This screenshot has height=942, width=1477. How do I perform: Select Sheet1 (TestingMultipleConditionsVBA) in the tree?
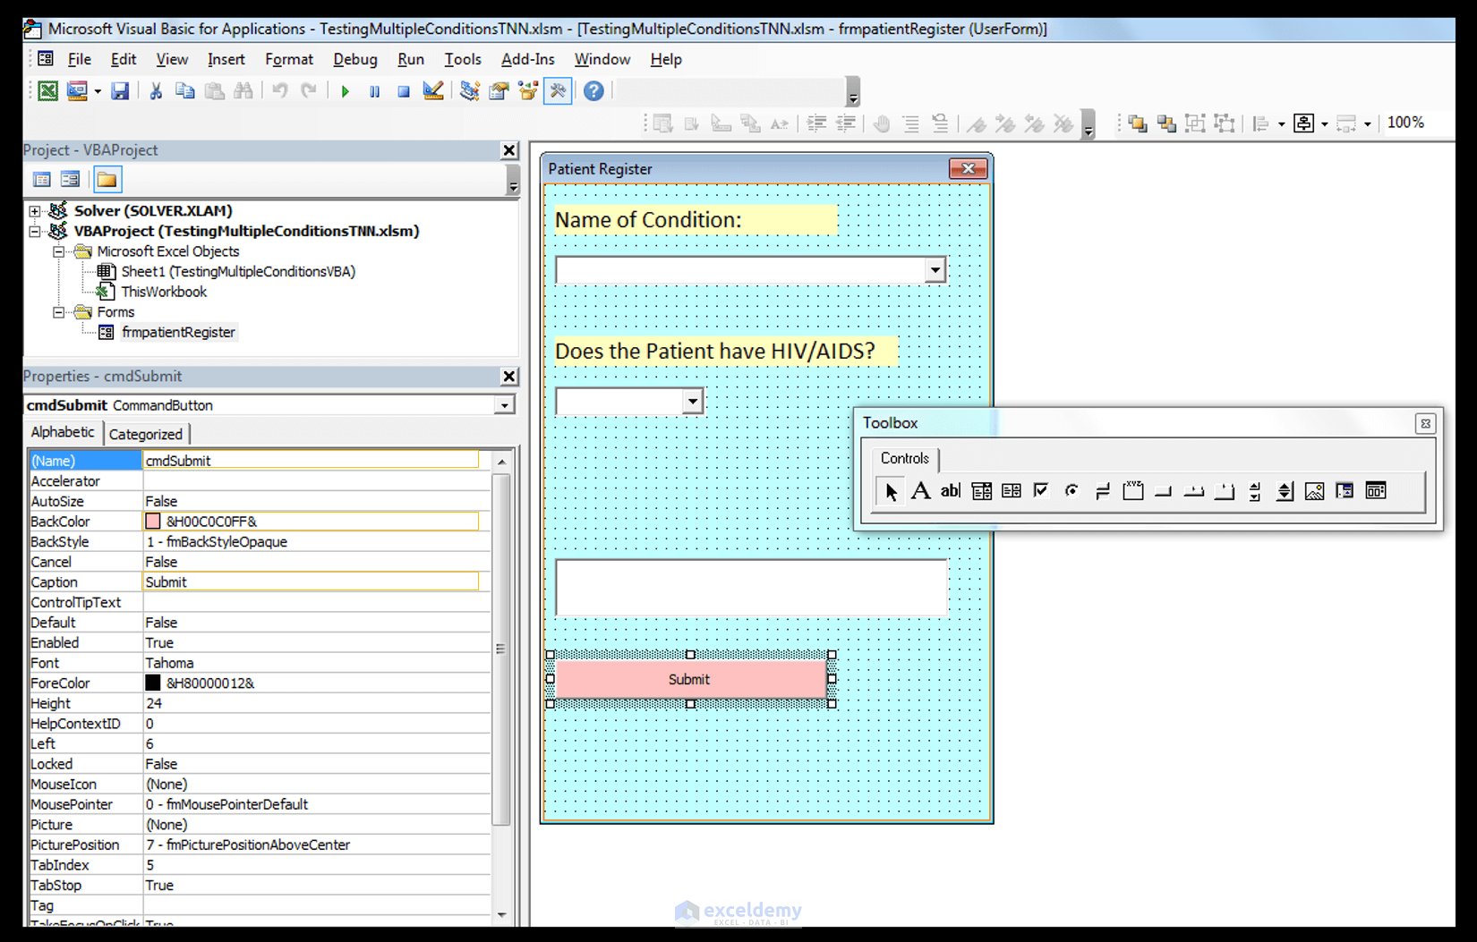tap(238, 272)
